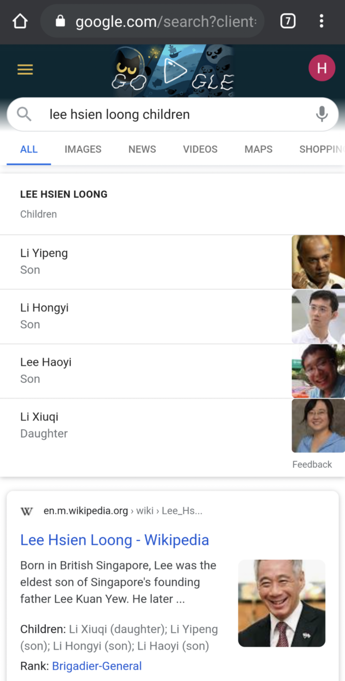Start voice search with microphone icon
This screenshot has height=681, width=345.
coord(322,114)
